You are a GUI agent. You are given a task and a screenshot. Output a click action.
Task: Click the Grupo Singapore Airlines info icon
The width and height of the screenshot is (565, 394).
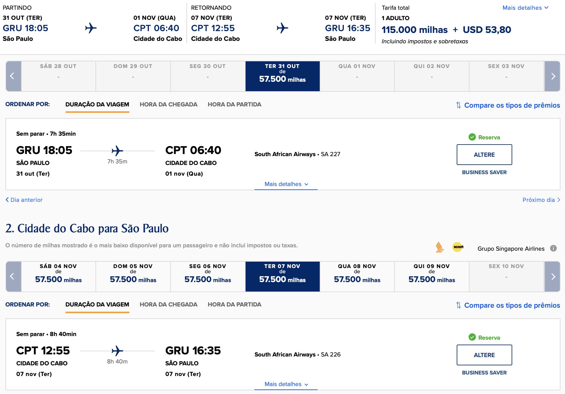point(553,248)
